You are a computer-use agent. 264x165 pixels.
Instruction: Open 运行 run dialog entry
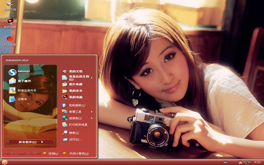pos(72,139)
